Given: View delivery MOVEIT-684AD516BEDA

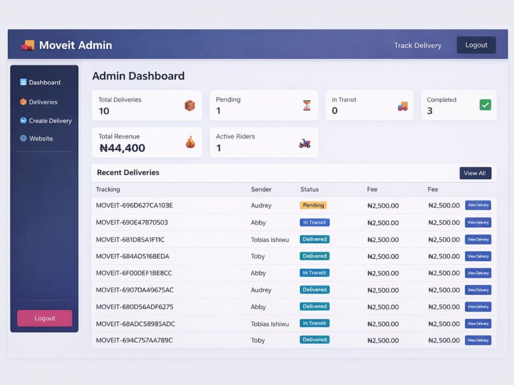Looking at the screenshot, I should click(x=478, y=256).
